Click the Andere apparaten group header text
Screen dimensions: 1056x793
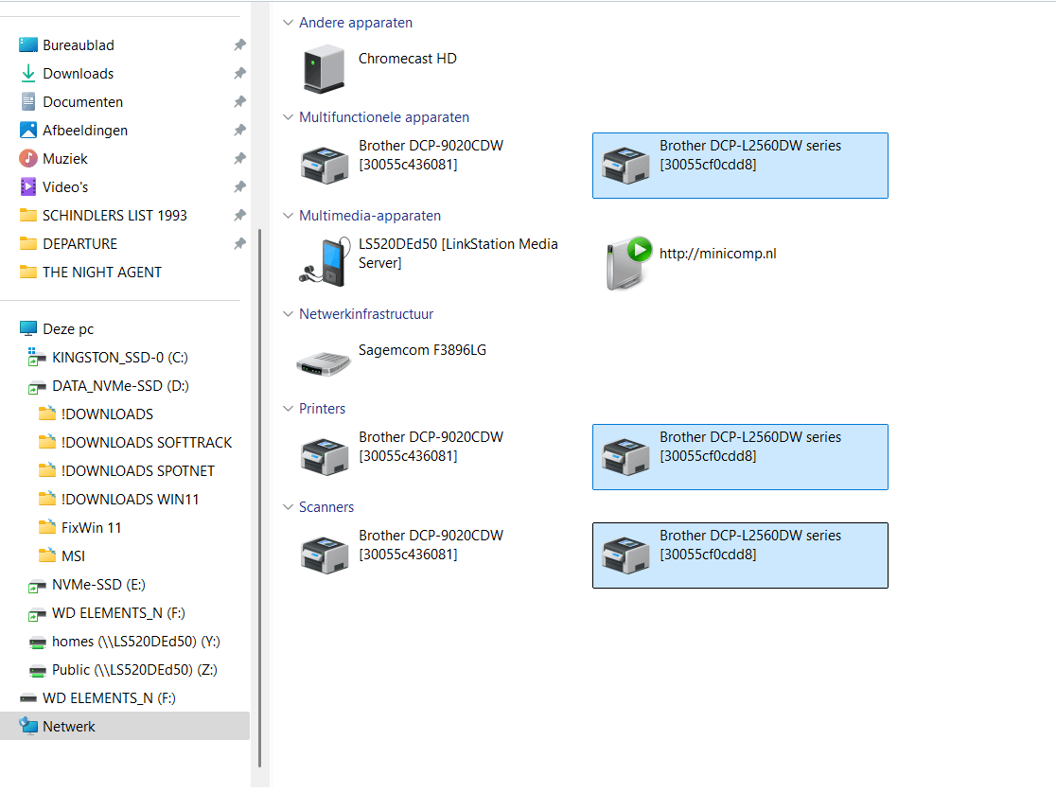coord(356,22)
